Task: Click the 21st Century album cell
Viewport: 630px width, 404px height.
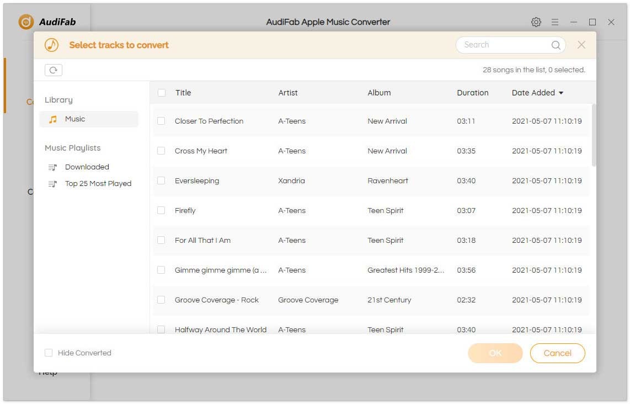Action: tap(389, 300)
